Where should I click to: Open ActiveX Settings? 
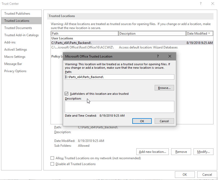pos(16,49)
